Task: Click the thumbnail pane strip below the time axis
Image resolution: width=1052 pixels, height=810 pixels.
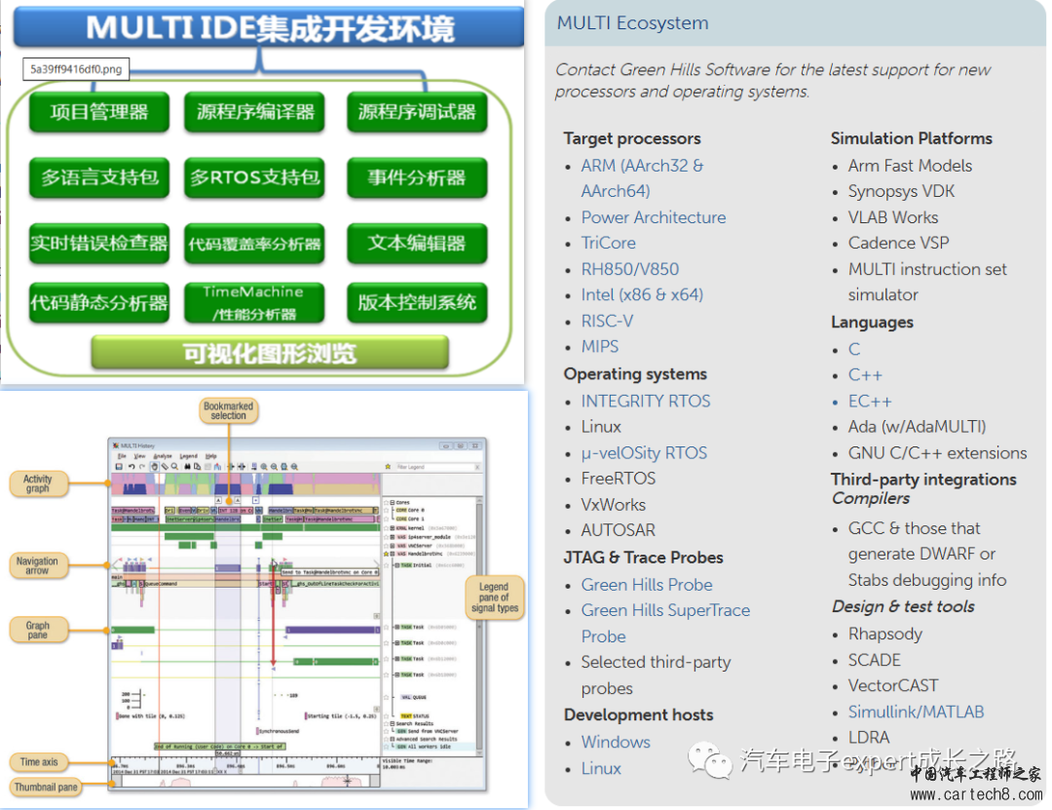Action: (245, 781)
